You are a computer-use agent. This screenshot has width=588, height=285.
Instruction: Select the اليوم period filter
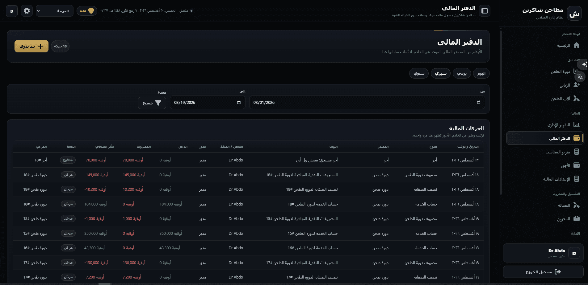[481, 73]
